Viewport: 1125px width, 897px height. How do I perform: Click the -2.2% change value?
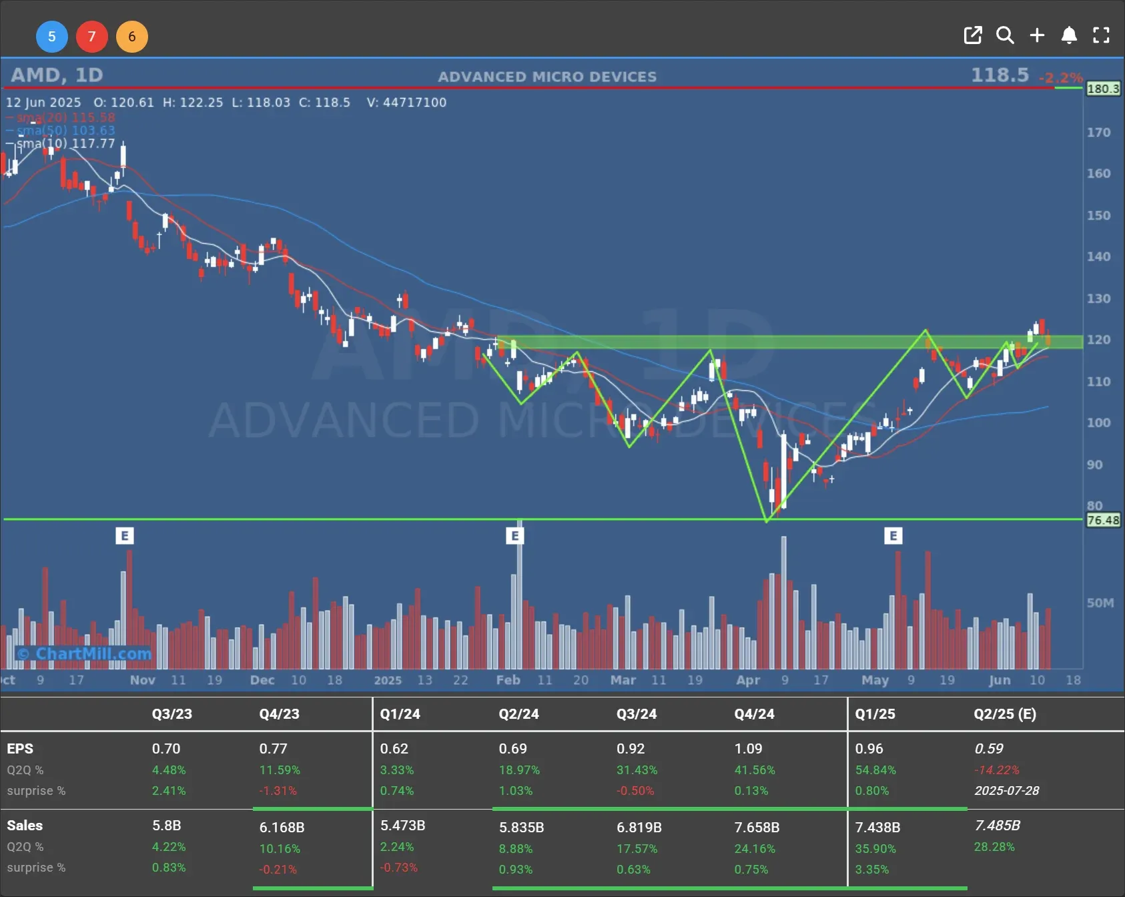pos(1061,78)
